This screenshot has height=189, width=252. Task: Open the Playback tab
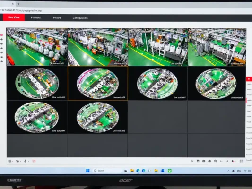pos(35,17)
